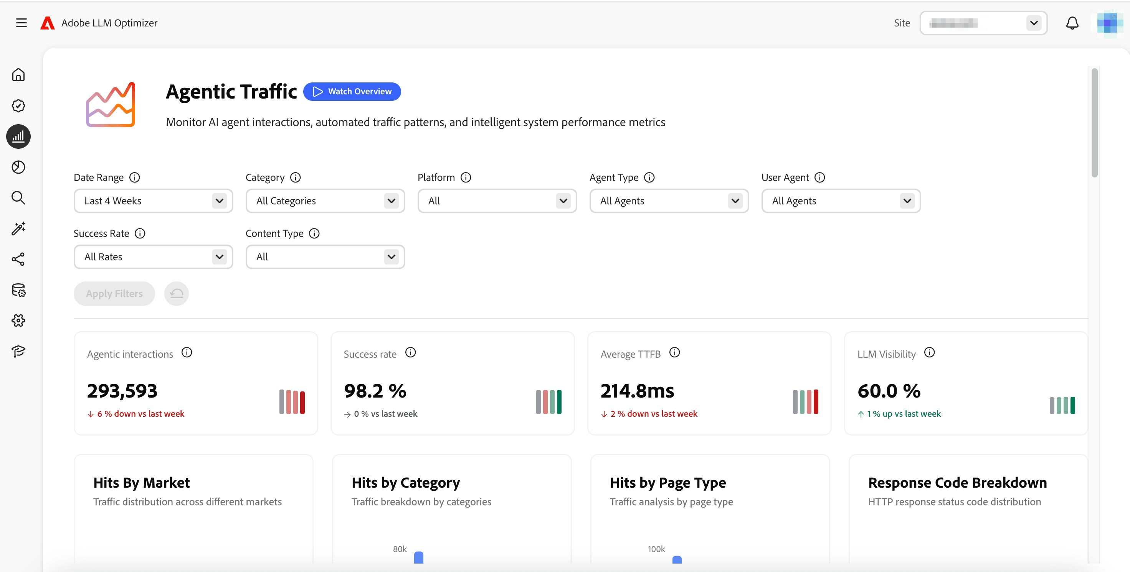Open the Site selector dropdown
Screen dimensions: 1130x572
pos(983,23)
